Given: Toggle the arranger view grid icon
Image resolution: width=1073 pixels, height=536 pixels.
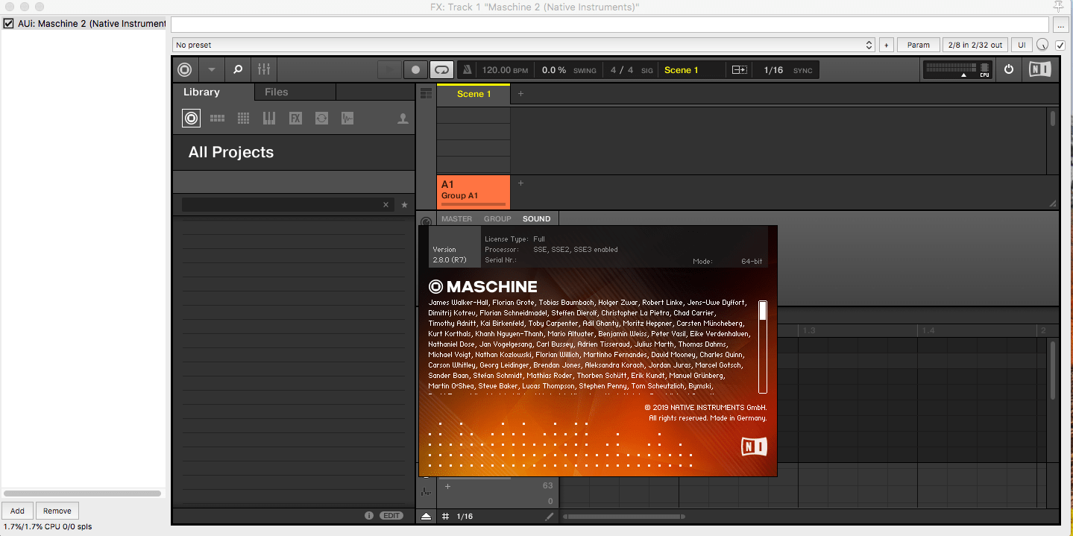Looking at the screenshot, I should click(426, 93).
